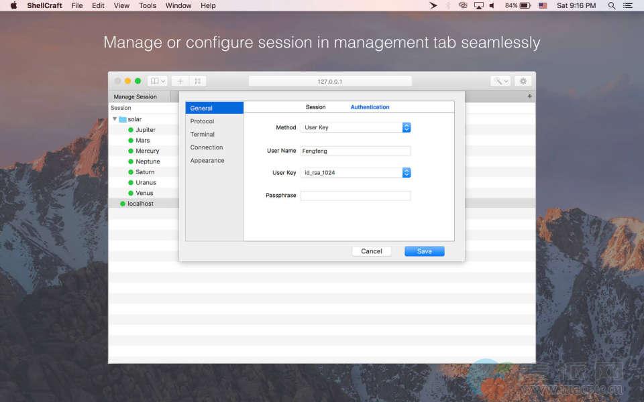The image size is (644, 402).
Task: Click the Passphrase input field
Action: click(x=355, y=196)
